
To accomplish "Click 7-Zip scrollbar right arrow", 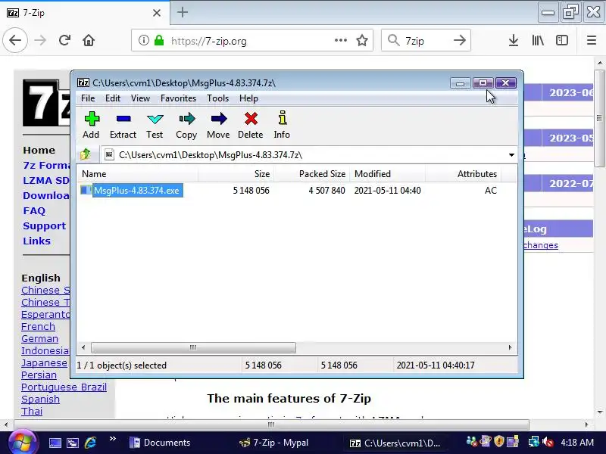I will pos(510,347).
